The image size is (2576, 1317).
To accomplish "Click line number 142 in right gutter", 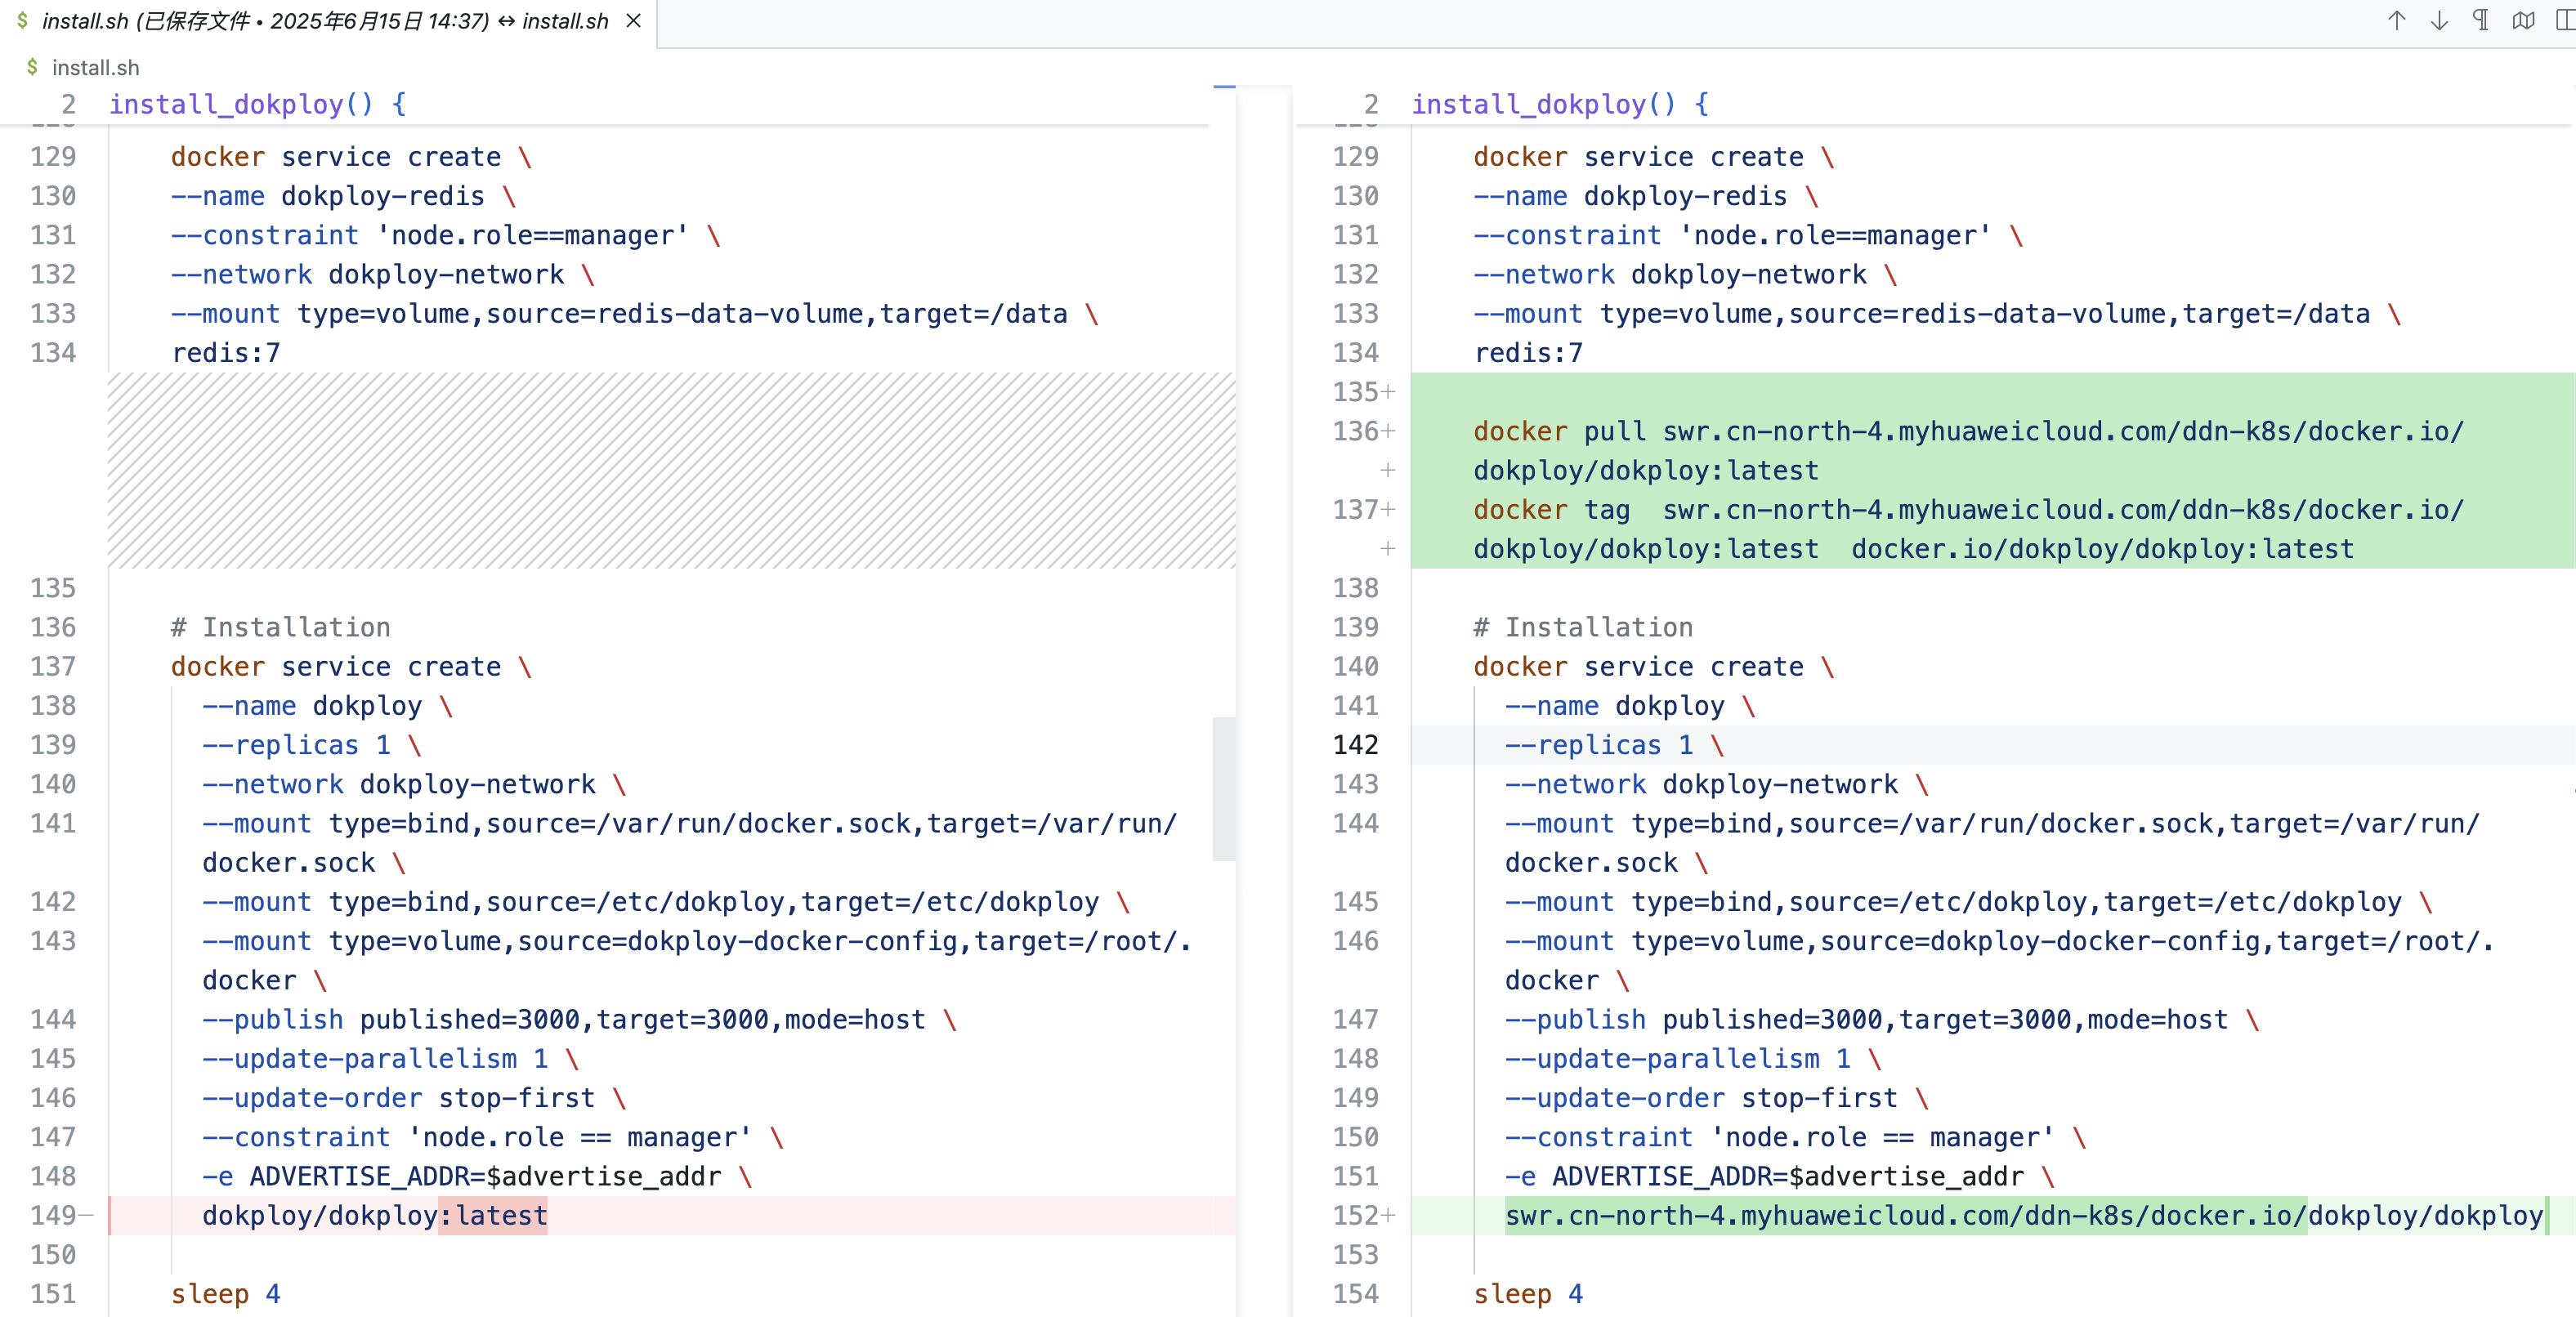I will pyautogui.click(x=1355, y=745).
